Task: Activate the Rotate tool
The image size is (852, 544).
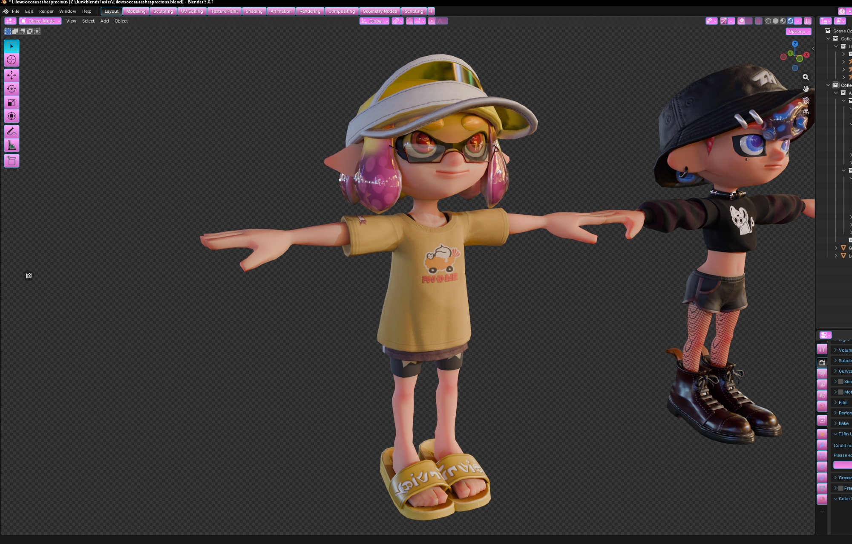Action: (x=12, y=89)
